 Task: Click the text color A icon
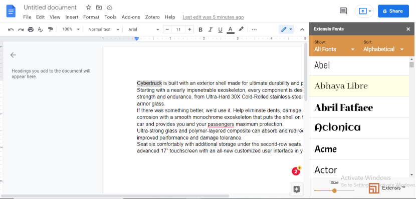pyautogui.click(x=230, y=29)
